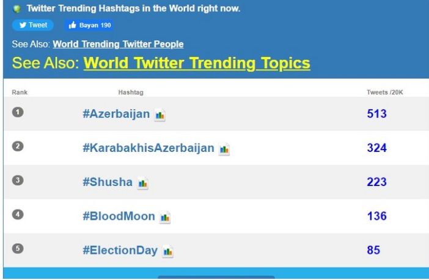
Task: Click the rank 5 number badge
Action: [18, 248]
